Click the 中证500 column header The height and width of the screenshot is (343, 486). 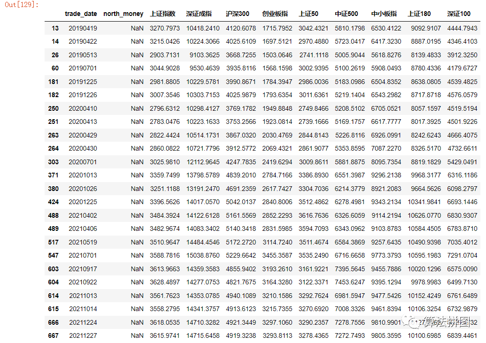pos(347,14)
